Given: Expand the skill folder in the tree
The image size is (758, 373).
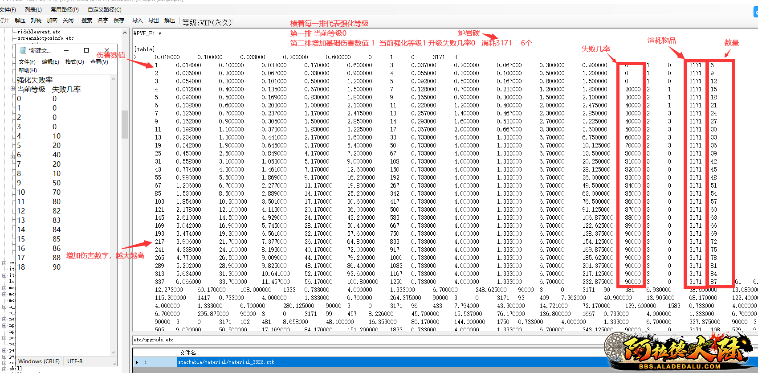Looking at the screenshot, I should click(x=4, y=369).
